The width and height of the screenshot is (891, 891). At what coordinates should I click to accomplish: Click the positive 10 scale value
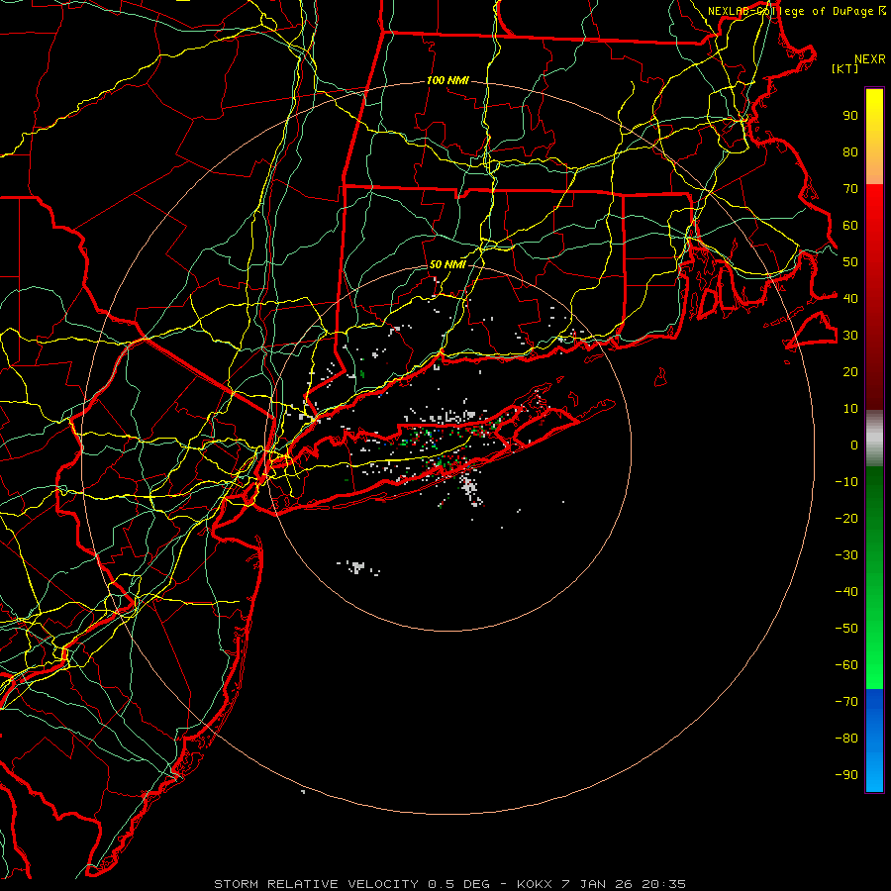point(850,409)
